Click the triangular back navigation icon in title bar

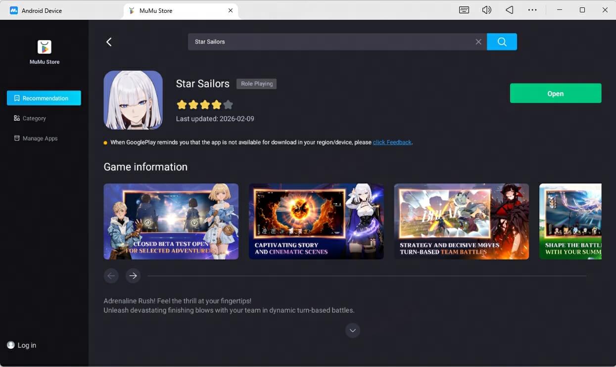(x=510, y=10)
